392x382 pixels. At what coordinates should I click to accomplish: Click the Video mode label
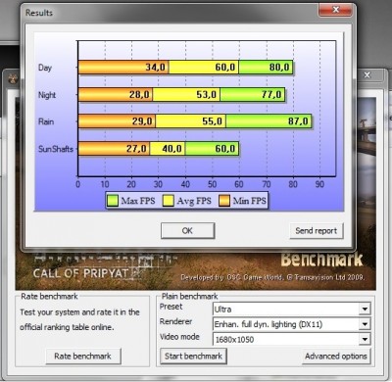tap(179, 337)
